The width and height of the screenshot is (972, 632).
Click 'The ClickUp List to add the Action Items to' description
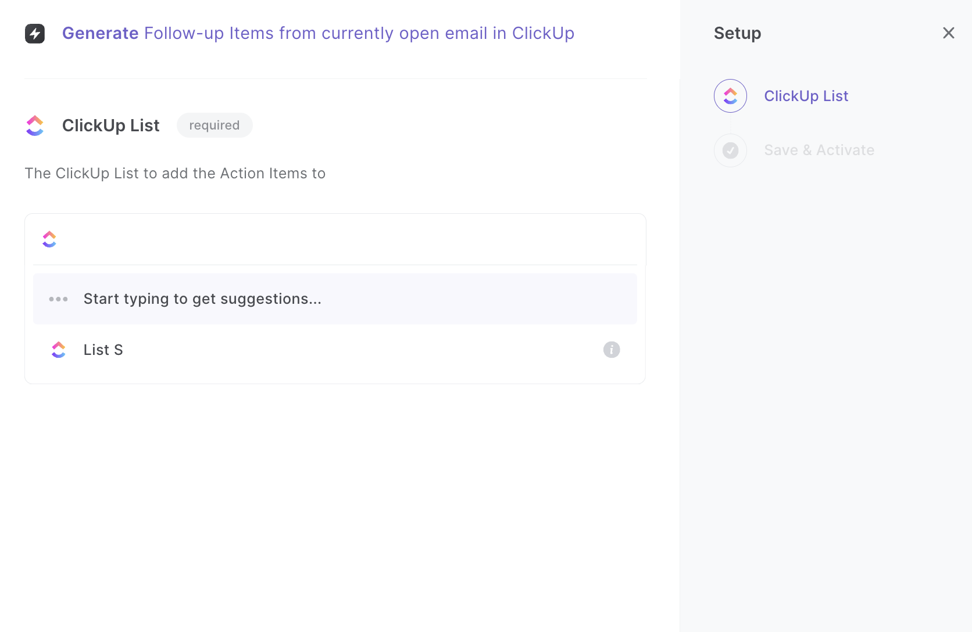pyautogui.click(x=175, y=174)
